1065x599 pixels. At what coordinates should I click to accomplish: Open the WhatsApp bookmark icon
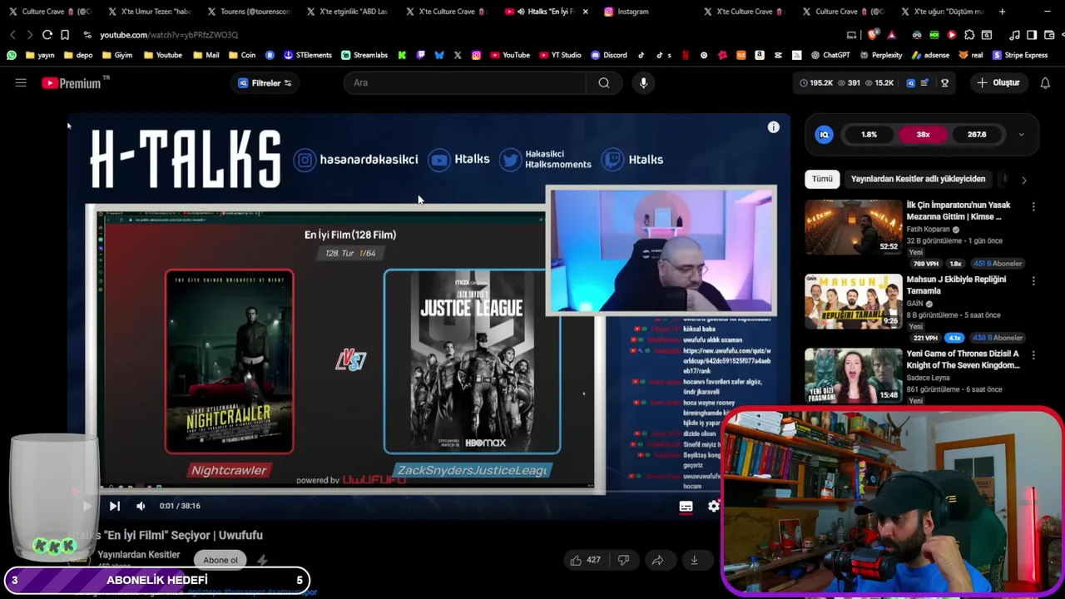11,55
